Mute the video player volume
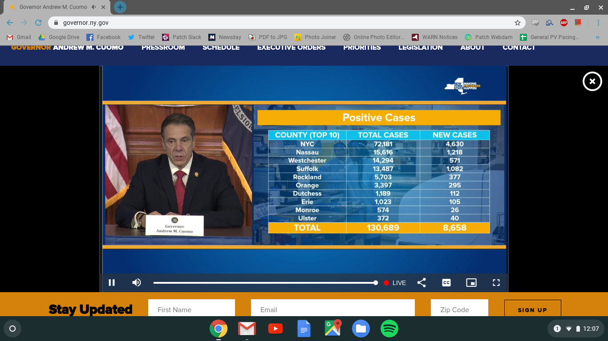This screenshot has width=608, height=341. coord(137,283)
